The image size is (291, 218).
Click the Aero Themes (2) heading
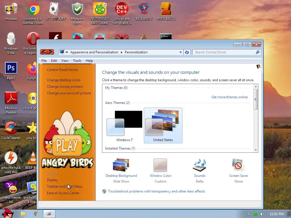[x=117, y=103]
